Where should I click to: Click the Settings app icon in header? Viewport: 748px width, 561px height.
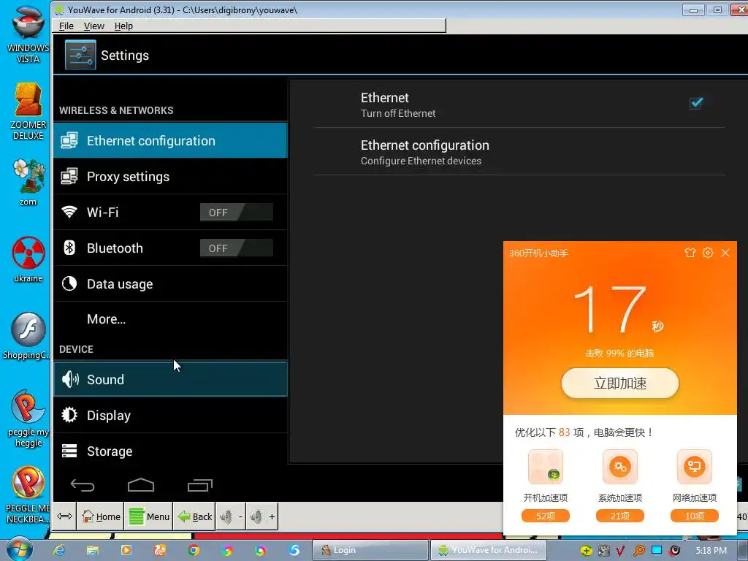80,55
